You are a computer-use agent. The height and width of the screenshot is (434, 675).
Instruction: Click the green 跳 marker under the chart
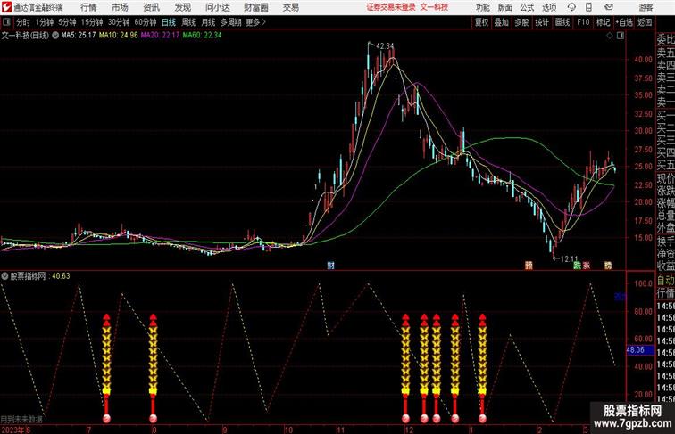click(578, 266)
